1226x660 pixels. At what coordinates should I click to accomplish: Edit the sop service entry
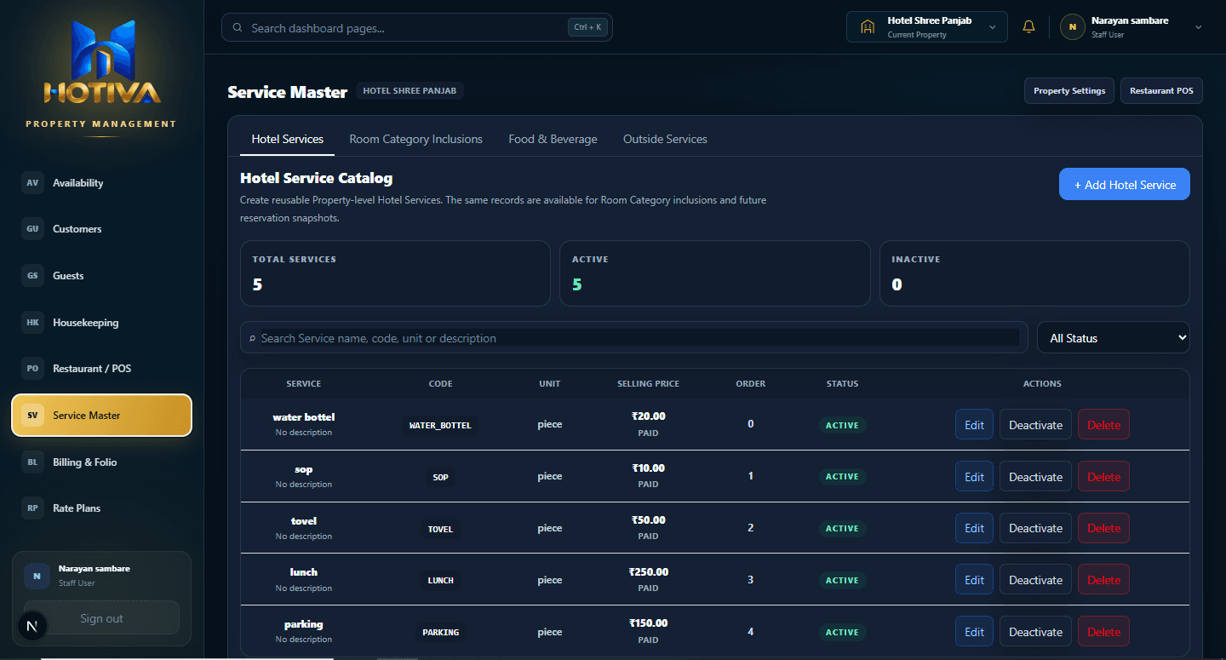point(974,477)
